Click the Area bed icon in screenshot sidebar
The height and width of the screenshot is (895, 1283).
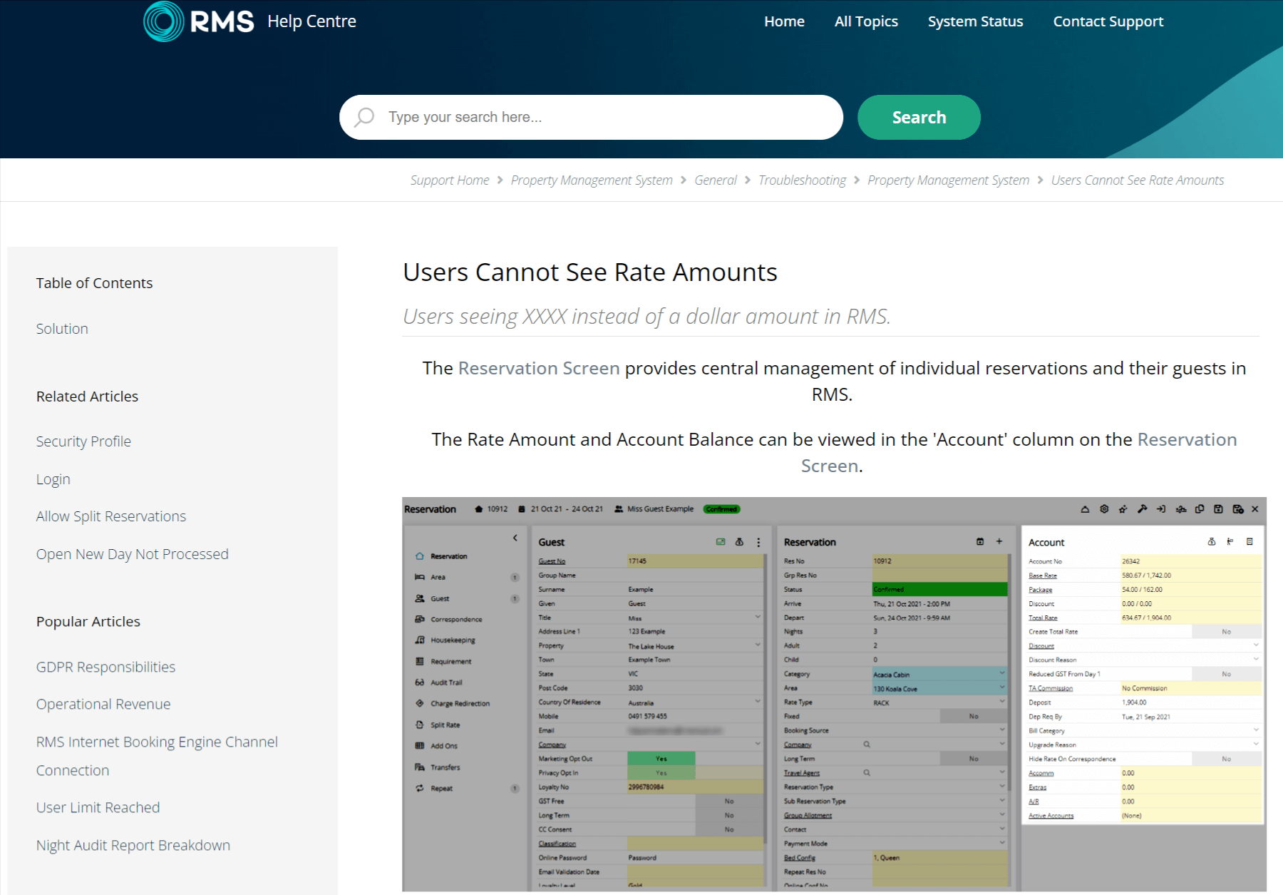[x=420, y=577]
